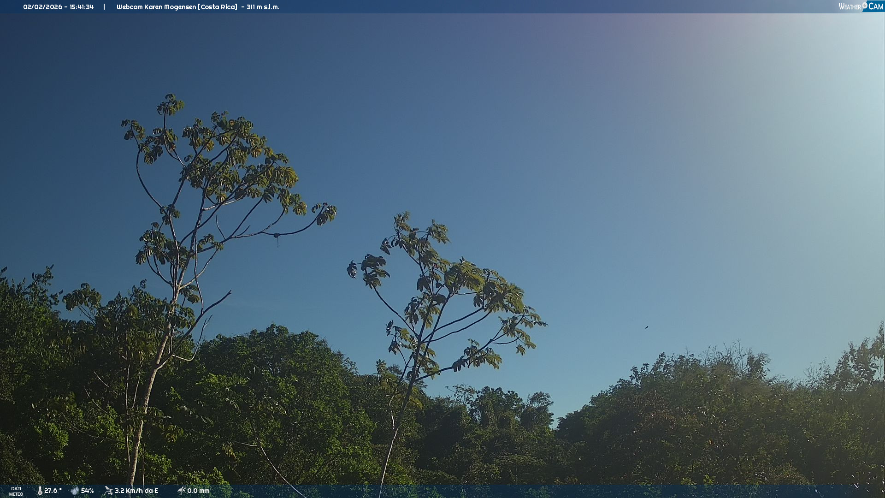The height and width of the screenshot is (498, 885).
Task: Click the small bird flying in sky
Action: pyautogui.click(x=646, y=327)
